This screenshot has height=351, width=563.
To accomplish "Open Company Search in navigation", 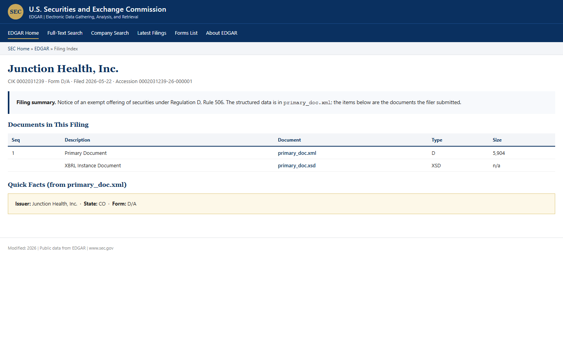I will (110, 33).
